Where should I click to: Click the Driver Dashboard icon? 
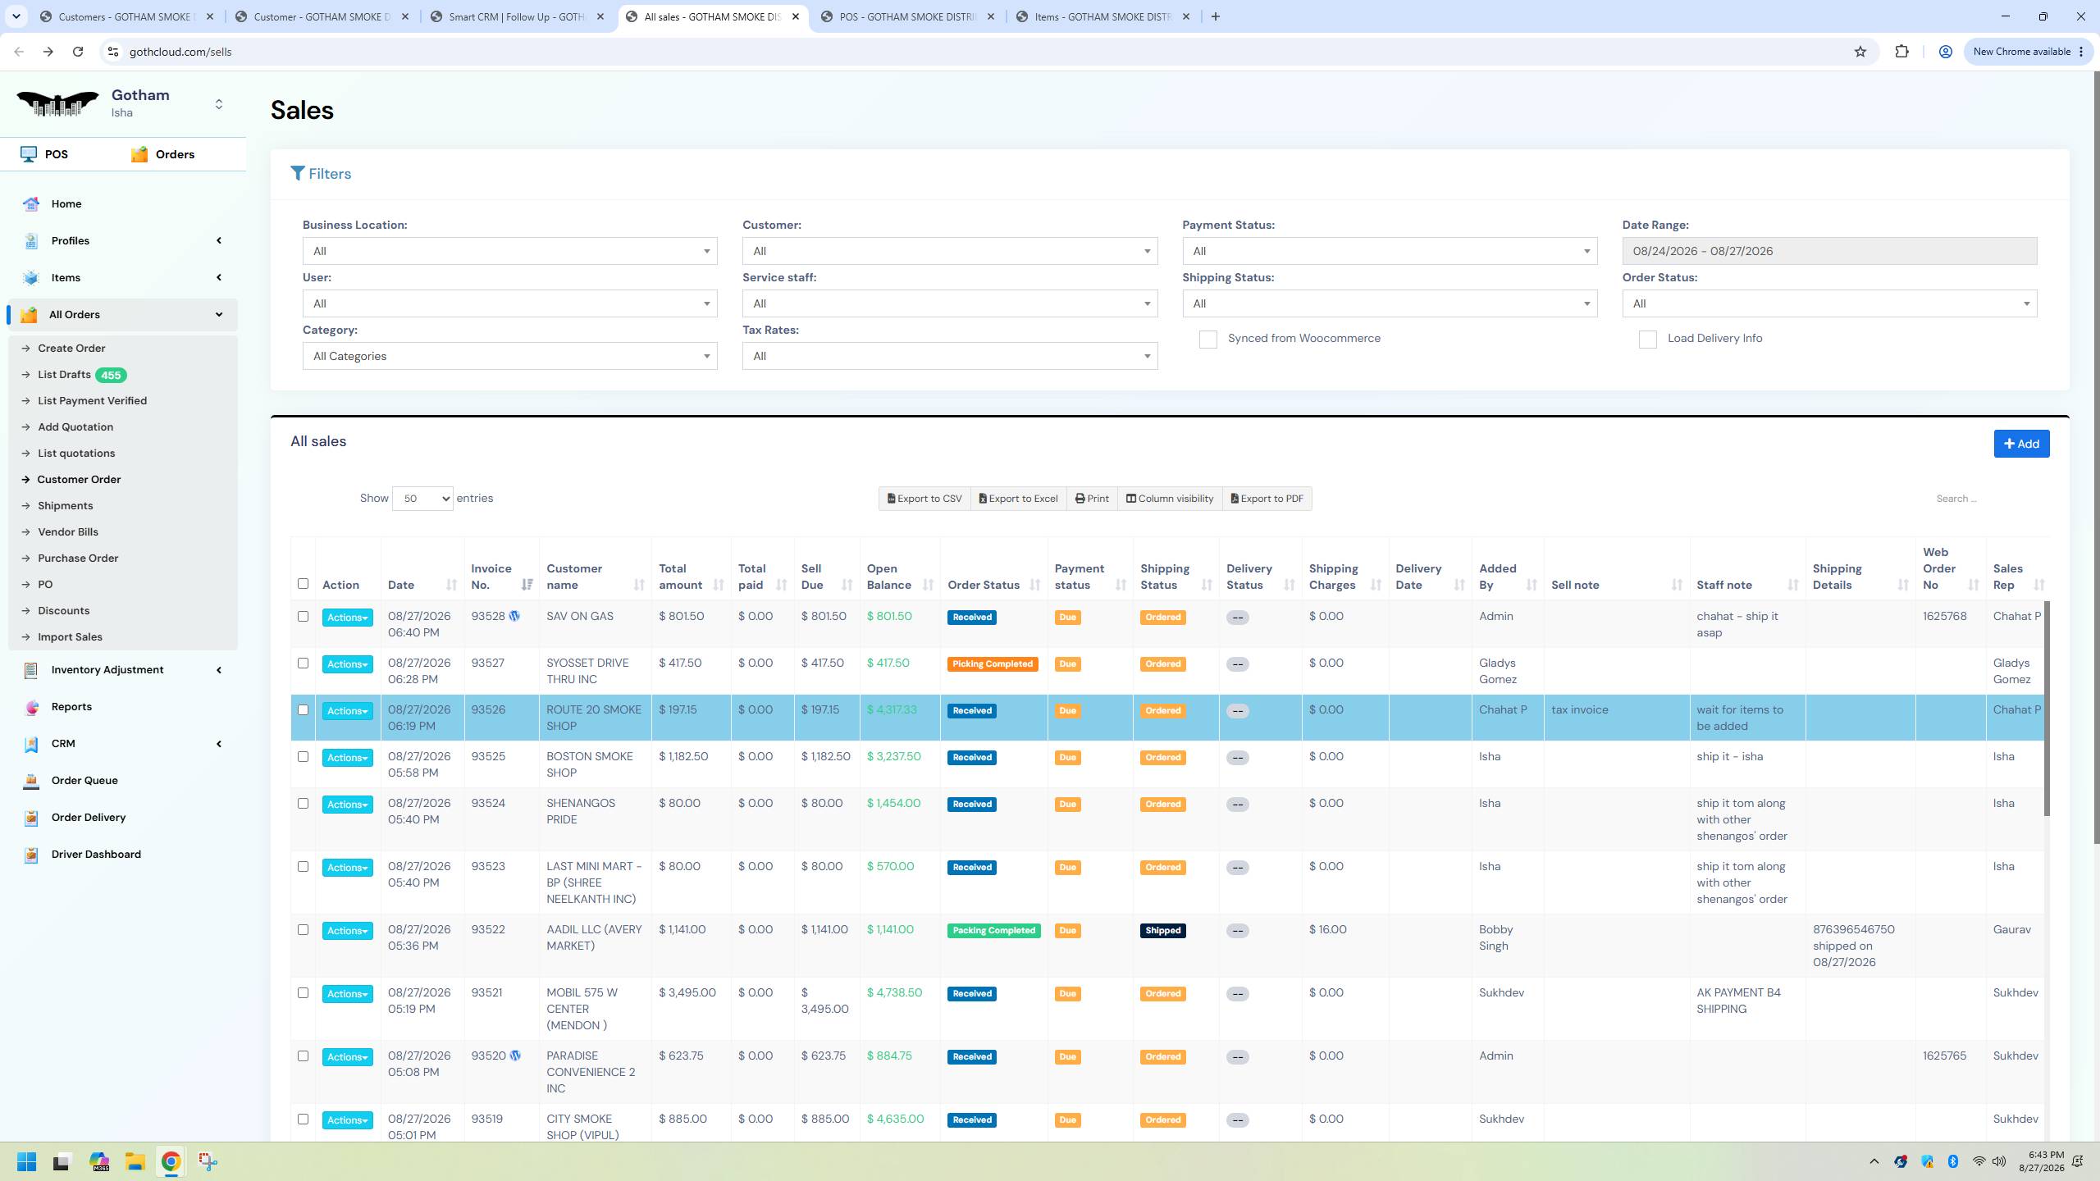coord(31,855)
